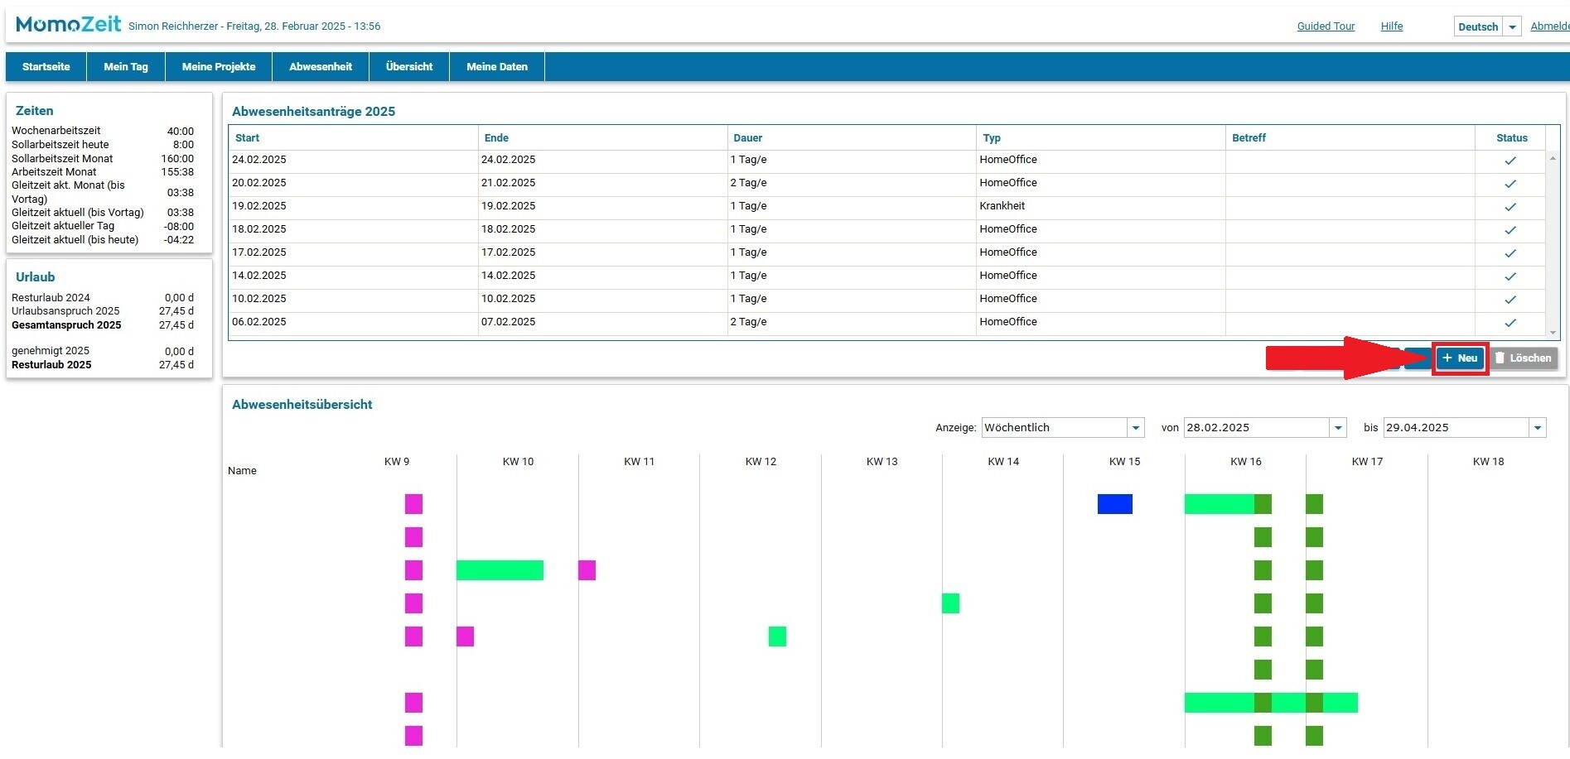The width and height of the screenshot is (1570, 759).
Task: Open the Abwesenheit menu tab
Action: pos(320,67)
